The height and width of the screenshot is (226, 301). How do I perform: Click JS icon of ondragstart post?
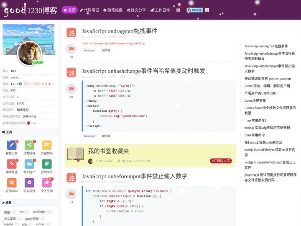[71, 32]
